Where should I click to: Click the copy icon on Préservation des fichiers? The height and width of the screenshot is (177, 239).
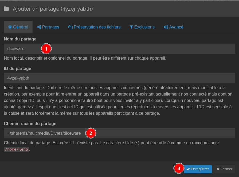click(x=70, y=27)
